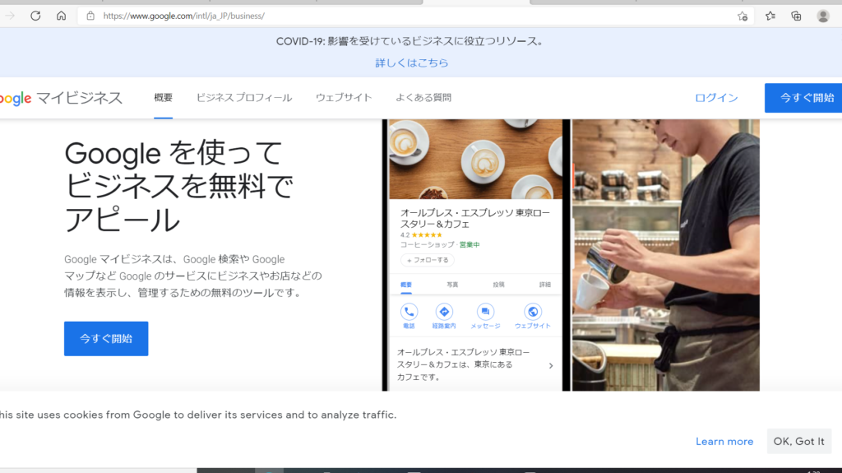
Task: Add this page to favorites star icon
Action: click(x=743, y=16)
